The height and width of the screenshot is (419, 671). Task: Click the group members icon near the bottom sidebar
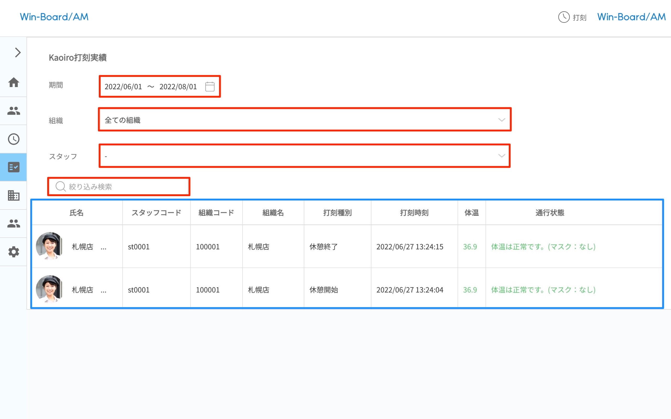[13, 223]
